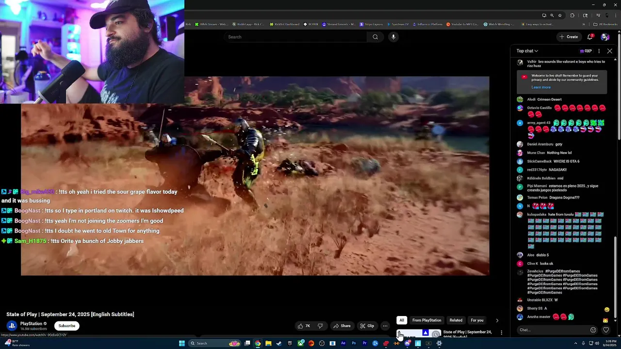Screen dimensions: 621x349
Task: Open the Spectrum TV bookmark
Action: (398, 24)
